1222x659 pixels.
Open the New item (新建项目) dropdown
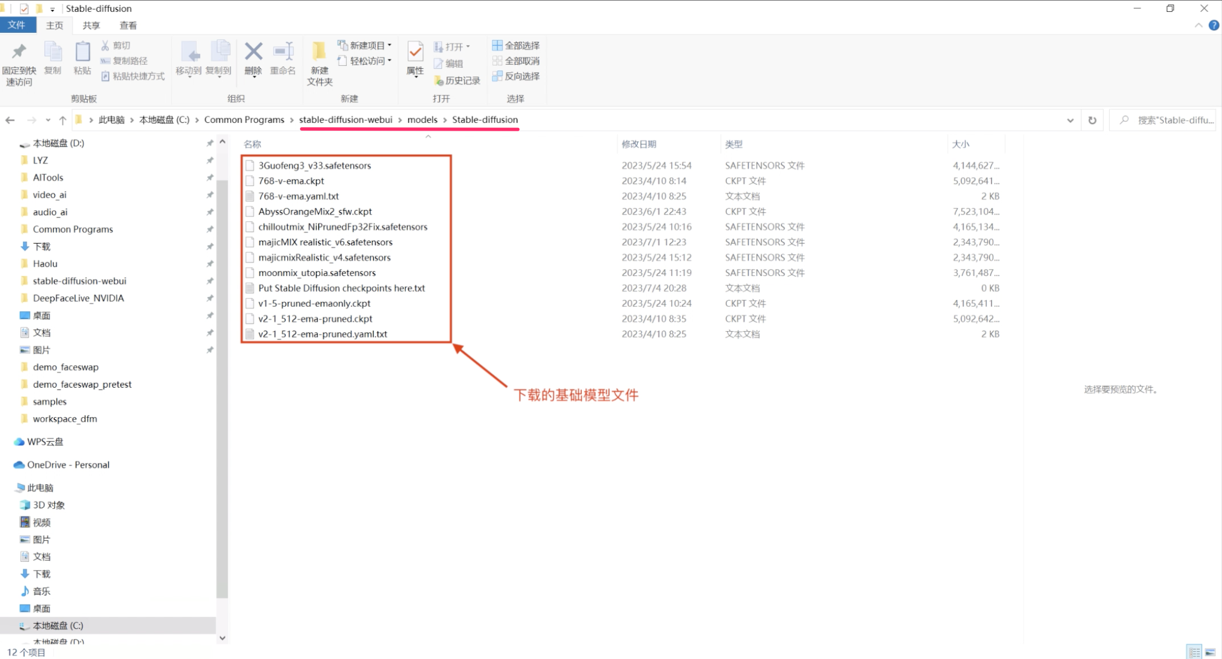364,45
